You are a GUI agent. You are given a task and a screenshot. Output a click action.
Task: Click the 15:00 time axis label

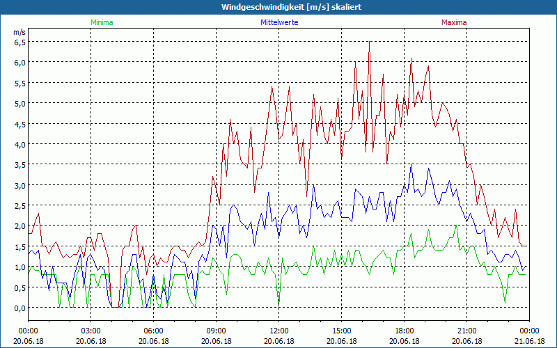(x=341, y=331)
